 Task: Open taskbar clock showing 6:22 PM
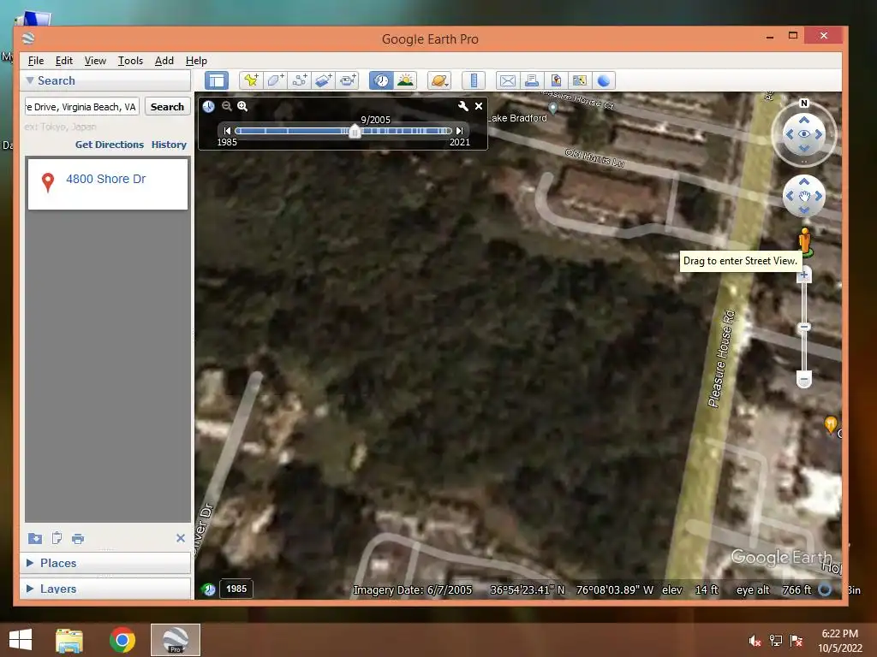(x=840, y=641)
